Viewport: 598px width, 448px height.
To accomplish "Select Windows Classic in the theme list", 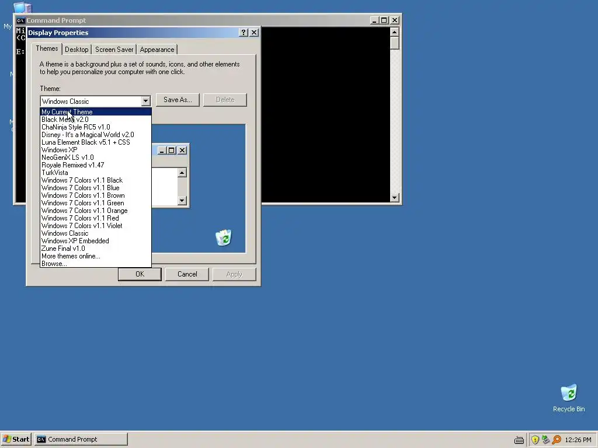I will pos(96,233).
